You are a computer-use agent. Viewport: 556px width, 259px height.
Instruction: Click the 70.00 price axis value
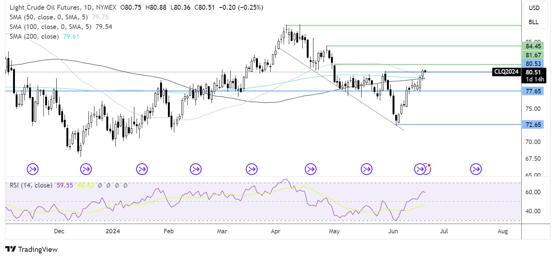(x=533, y=142)
